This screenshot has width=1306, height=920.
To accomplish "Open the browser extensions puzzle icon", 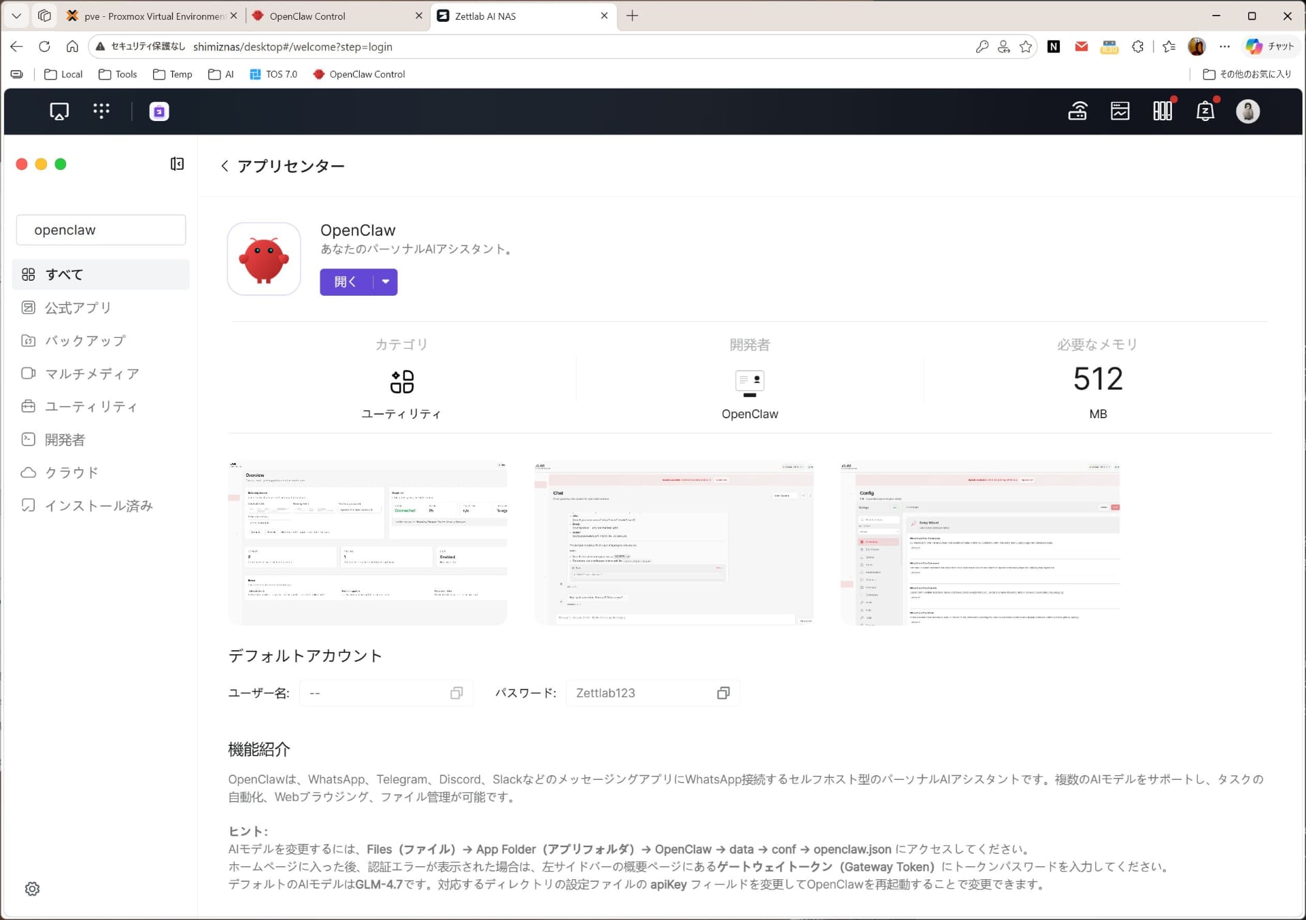I will point(1137,46).
